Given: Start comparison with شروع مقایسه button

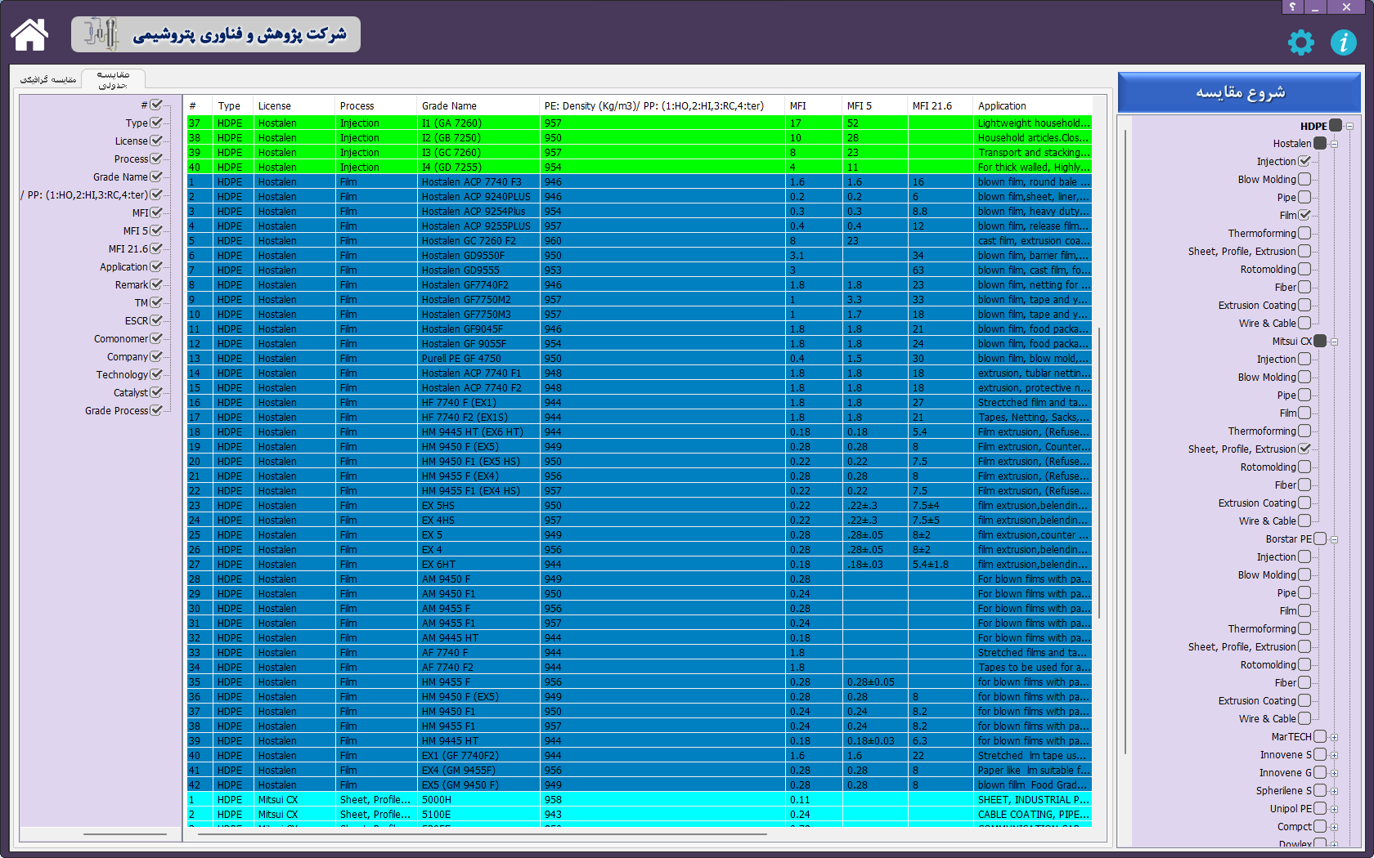Looking at the screenshot, I should 1239,92.
